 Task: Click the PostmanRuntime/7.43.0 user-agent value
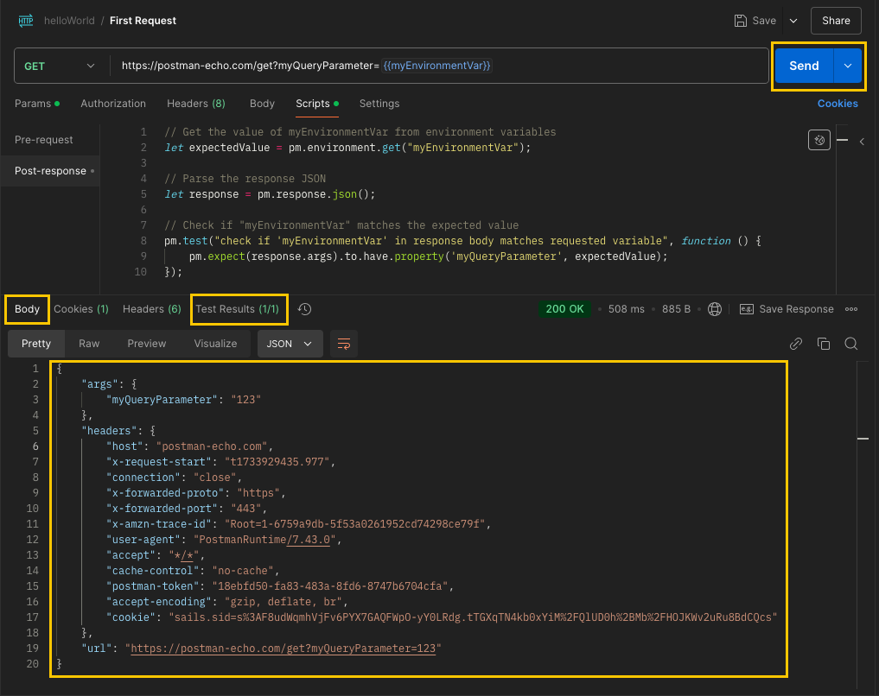[x=264, y=540]
